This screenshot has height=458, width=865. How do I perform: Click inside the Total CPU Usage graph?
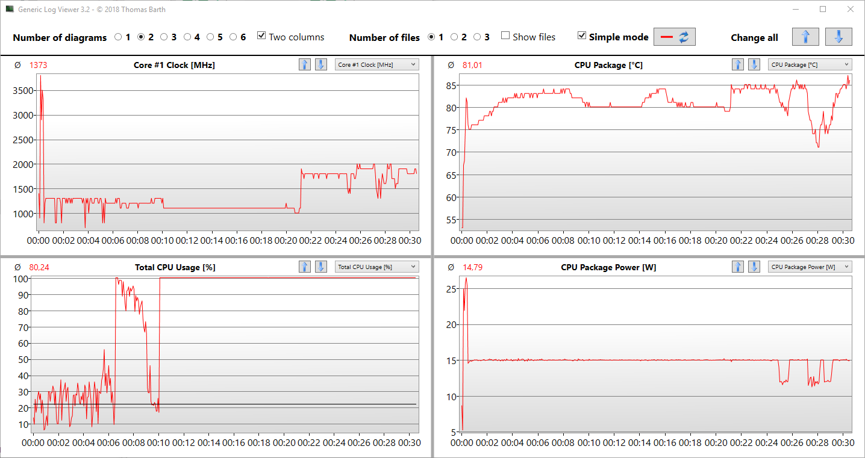(x=225, y=355)
